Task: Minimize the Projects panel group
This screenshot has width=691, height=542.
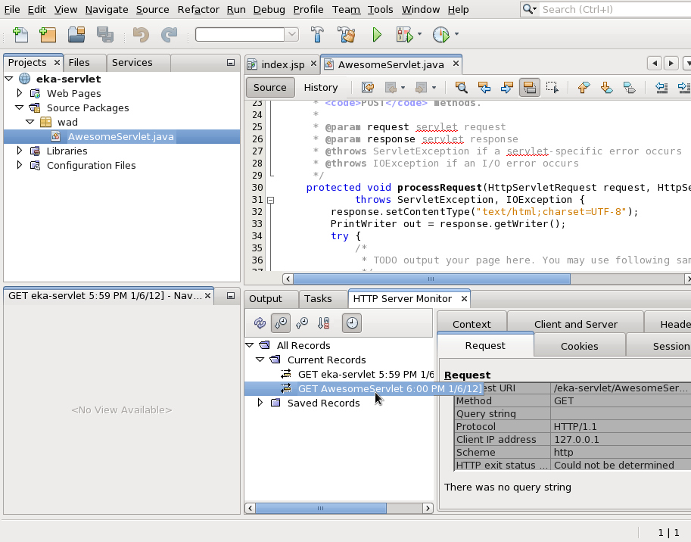Action: pyautogui.click(x=231, y=63)
